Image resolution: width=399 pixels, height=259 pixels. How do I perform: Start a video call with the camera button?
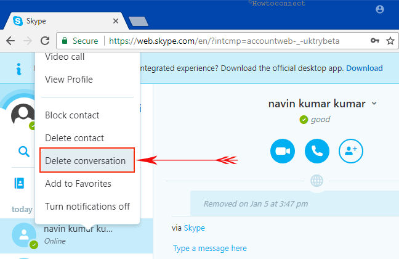pos(283,151)
